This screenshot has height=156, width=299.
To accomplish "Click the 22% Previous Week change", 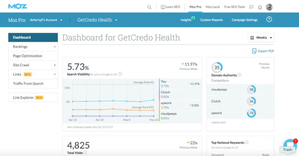I will [192, 143].
